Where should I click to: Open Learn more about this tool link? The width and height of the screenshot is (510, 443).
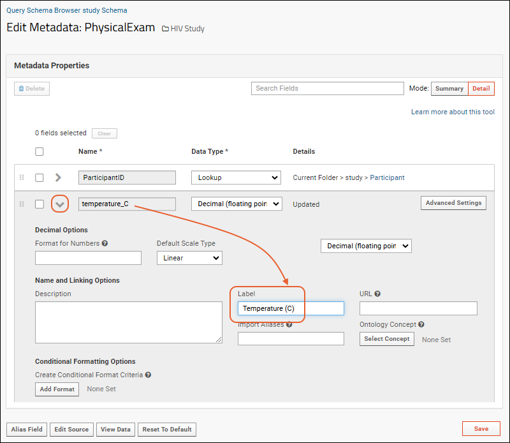pos(453,112)
